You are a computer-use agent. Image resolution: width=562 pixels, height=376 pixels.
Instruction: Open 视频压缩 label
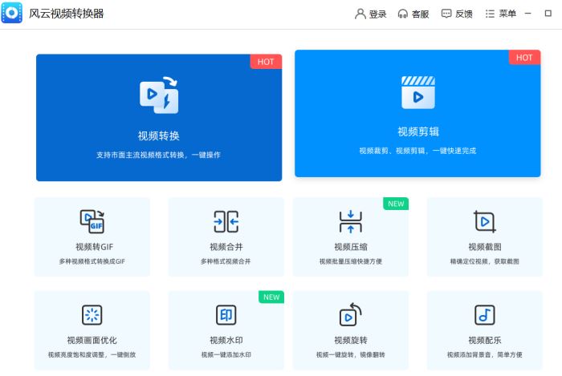click(351, 247)
